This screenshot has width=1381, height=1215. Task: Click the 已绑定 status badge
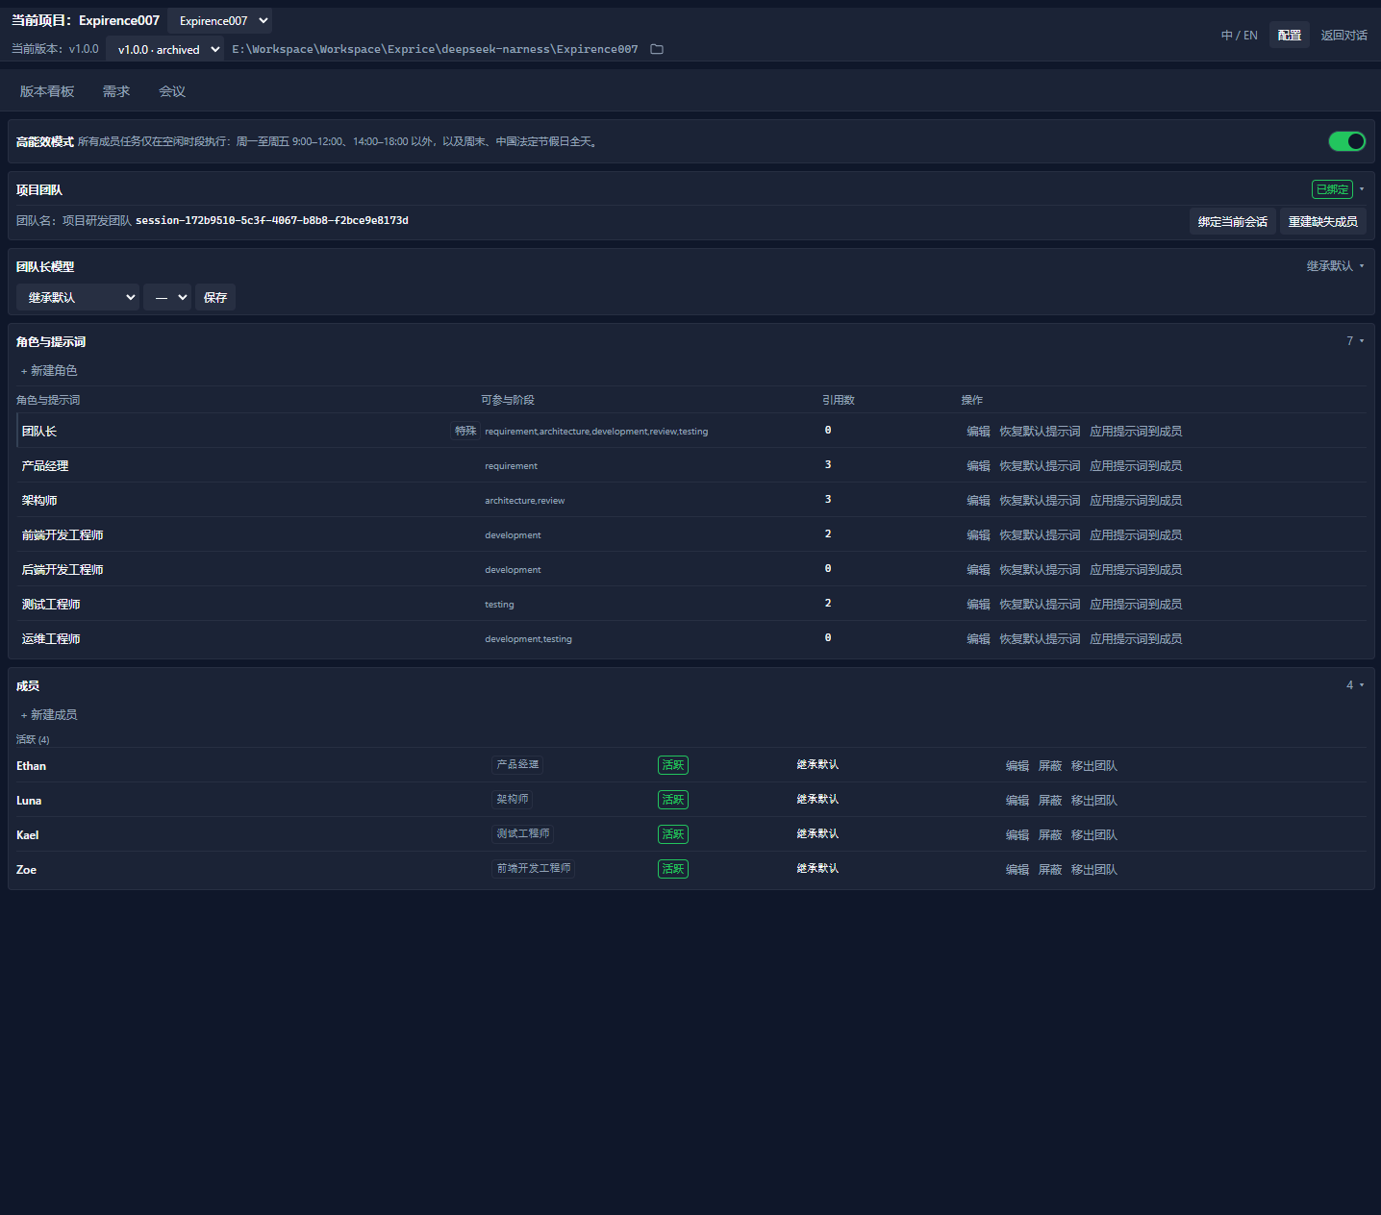1332,189
